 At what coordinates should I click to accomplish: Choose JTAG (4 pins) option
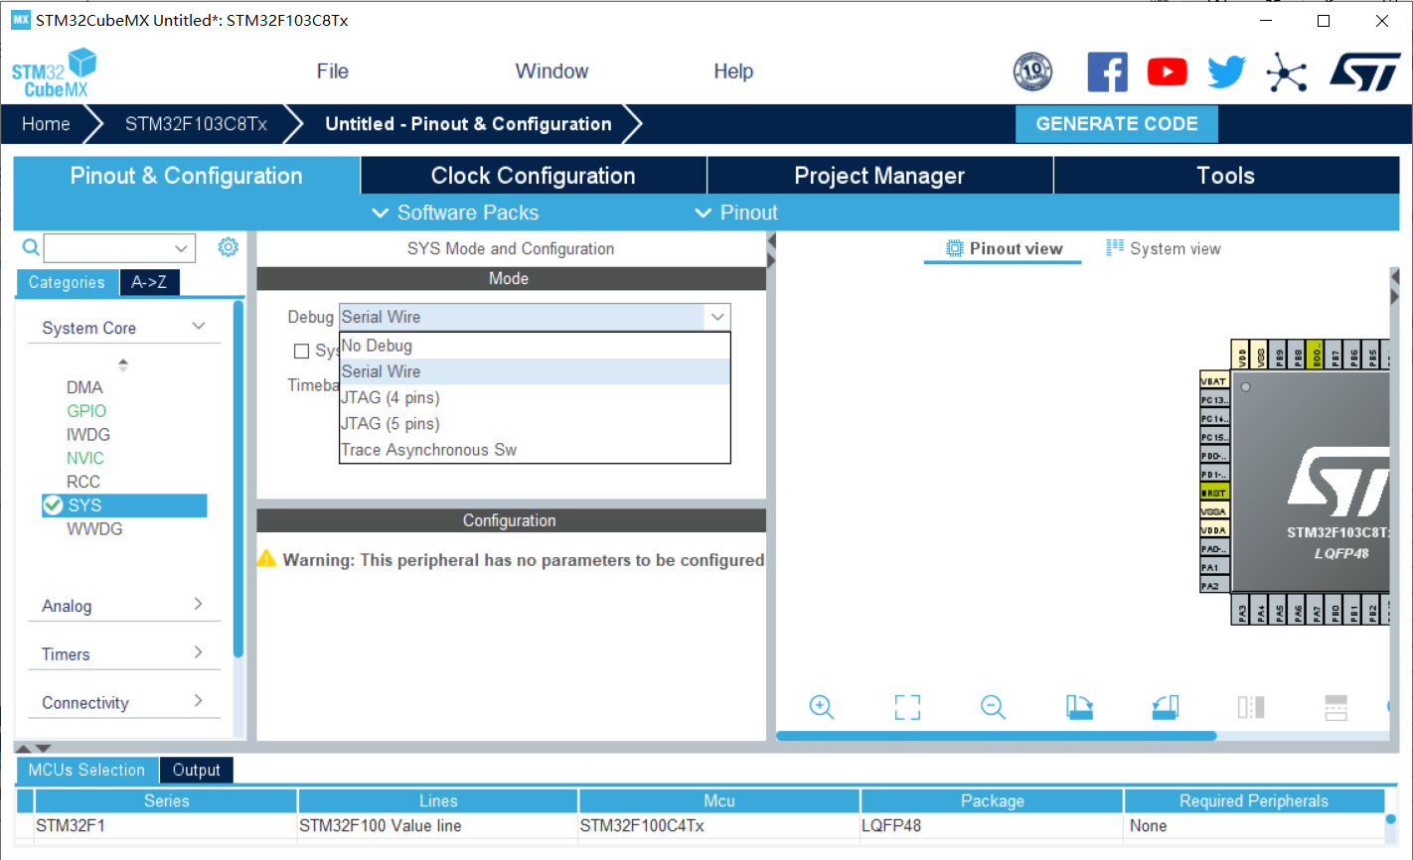tap(535, 397)
